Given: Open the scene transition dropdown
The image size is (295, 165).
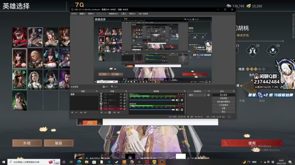Looking at the screenshot, I should point(197,95).
